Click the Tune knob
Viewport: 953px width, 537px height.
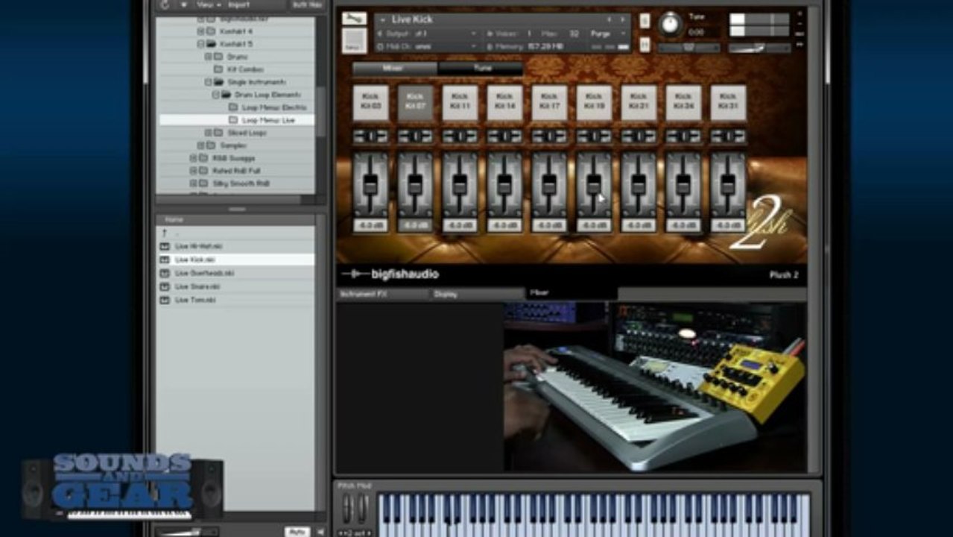(x=671, y=25)
